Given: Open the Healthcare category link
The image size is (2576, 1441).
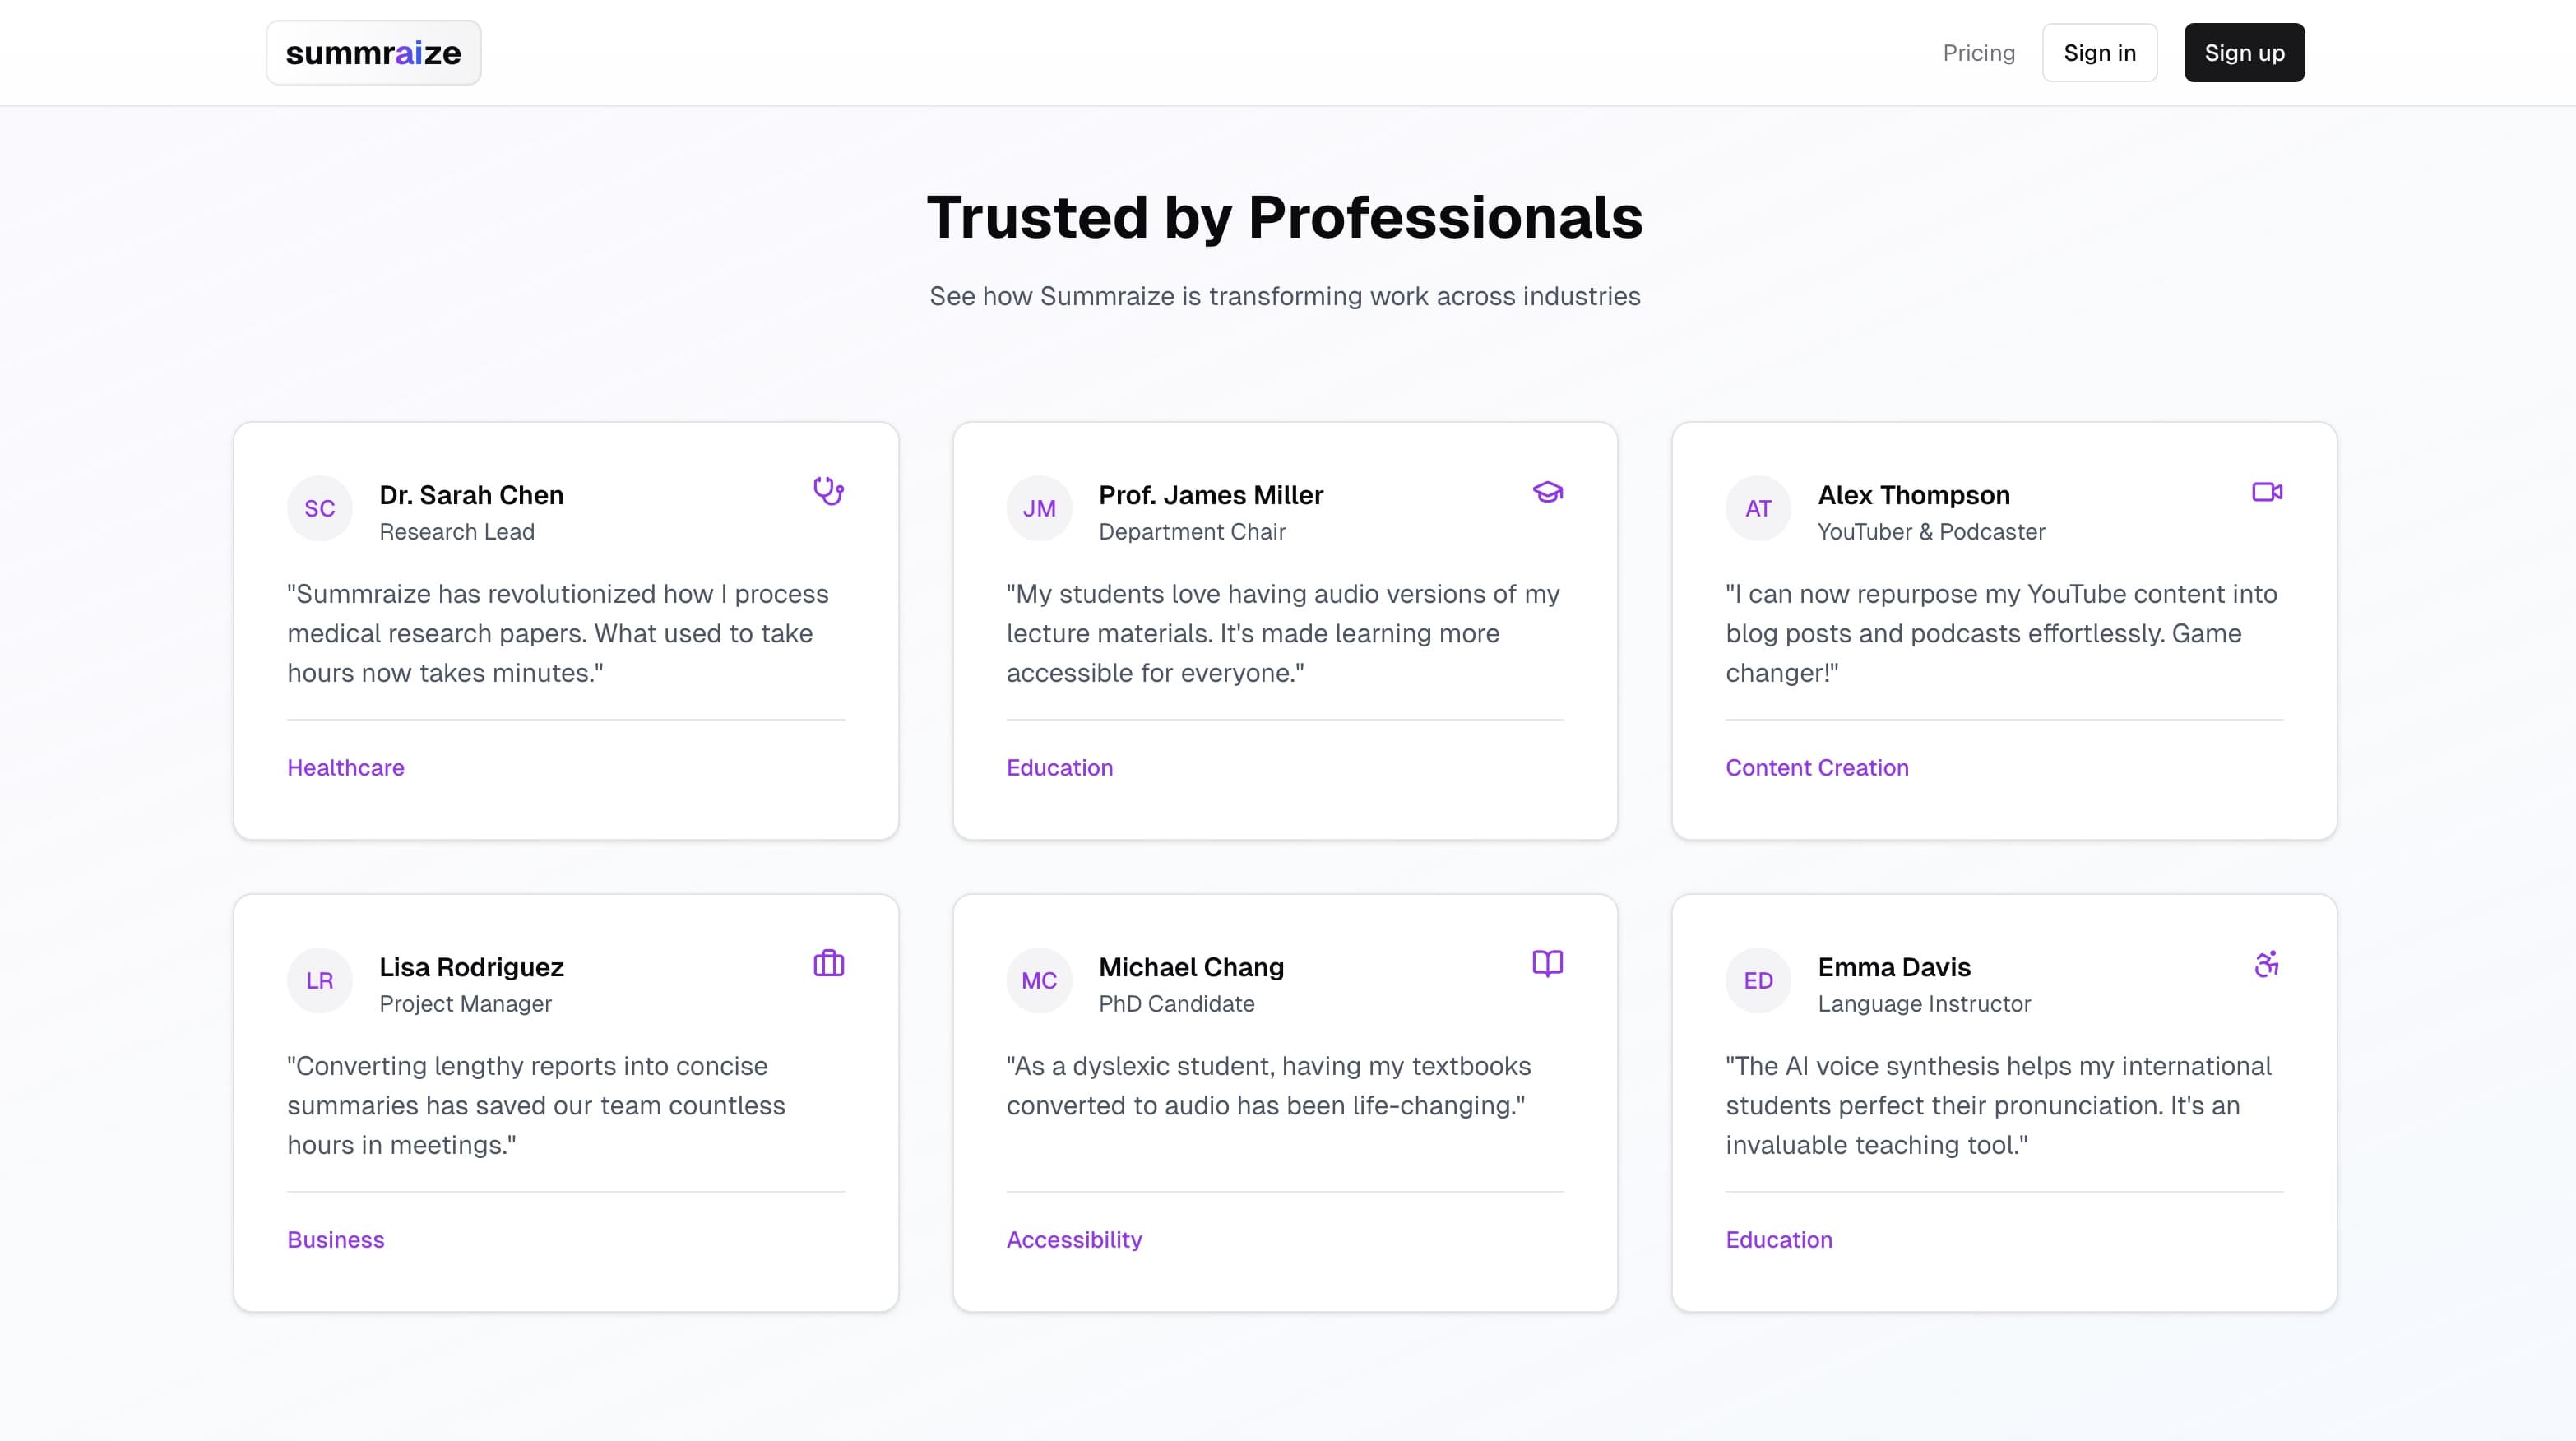Looking at the screenshot, I should pyautogui.click(x=345, y=767).
